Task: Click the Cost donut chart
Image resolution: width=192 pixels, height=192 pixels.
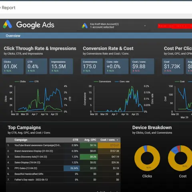Action: tap(180, 158)
